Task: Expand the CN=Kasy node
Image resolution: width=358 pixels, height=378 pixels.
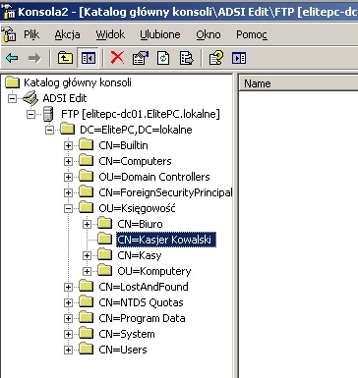Action: (87, 255)
